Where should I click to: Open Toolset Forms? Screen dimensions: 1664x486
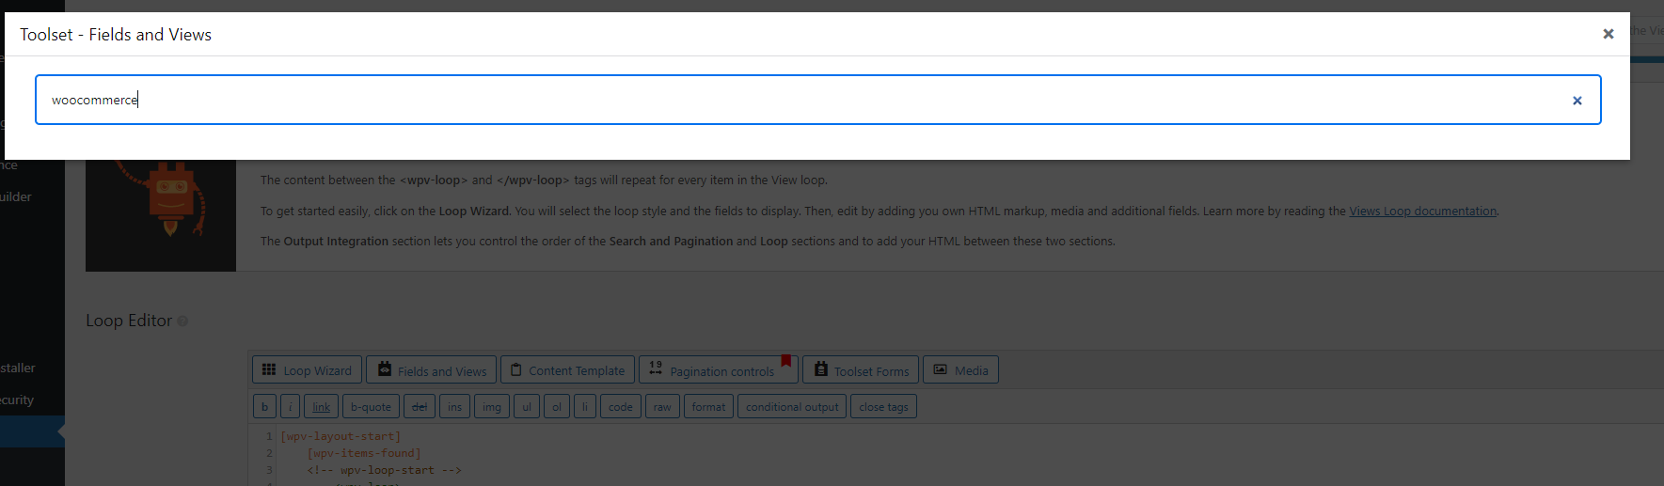(x=861, y=369)
